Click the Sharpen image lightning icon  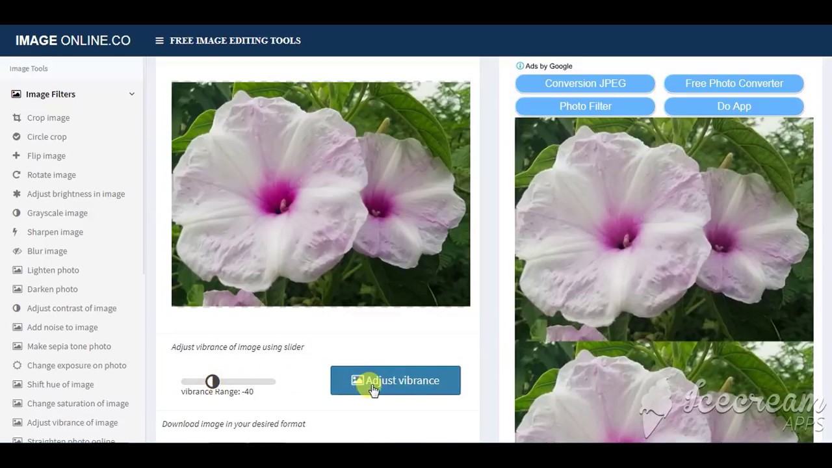tap(16, 232)
